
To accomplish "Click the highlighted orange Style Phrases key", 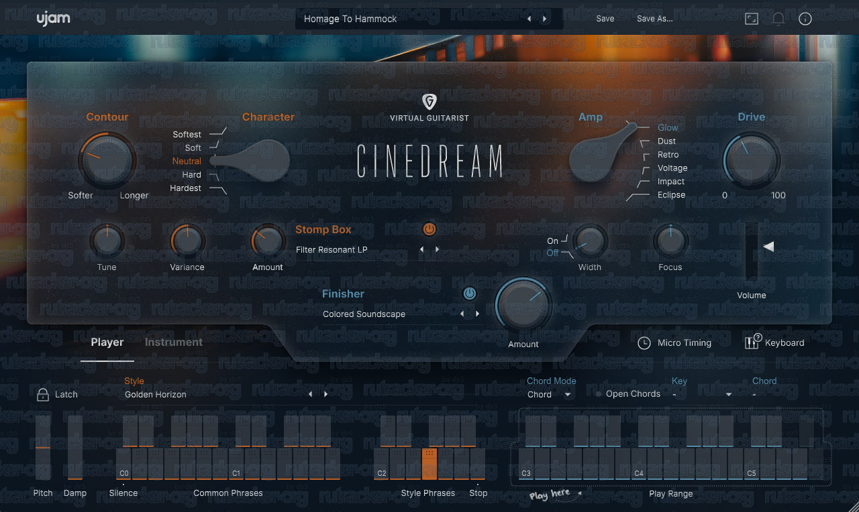I will pos(429,464).
